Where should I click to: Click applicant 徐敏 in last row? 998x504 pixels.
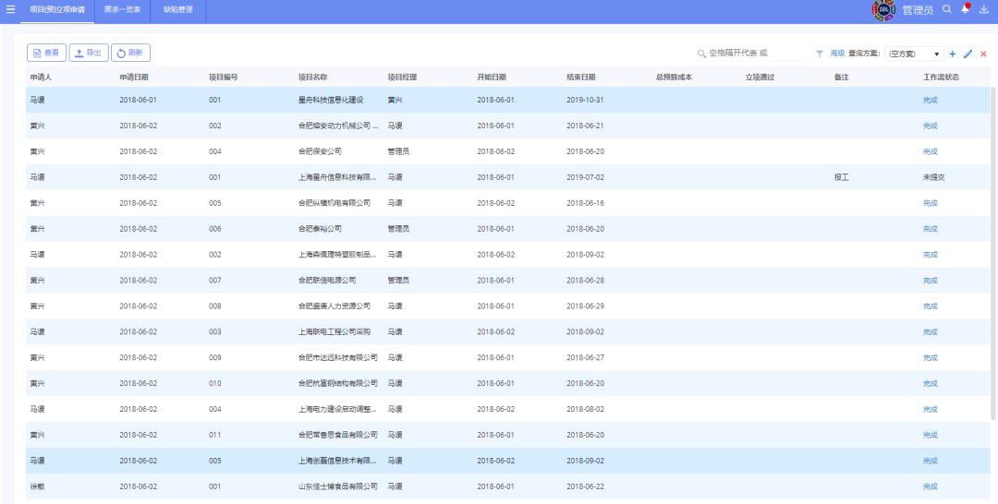[37, 486]
